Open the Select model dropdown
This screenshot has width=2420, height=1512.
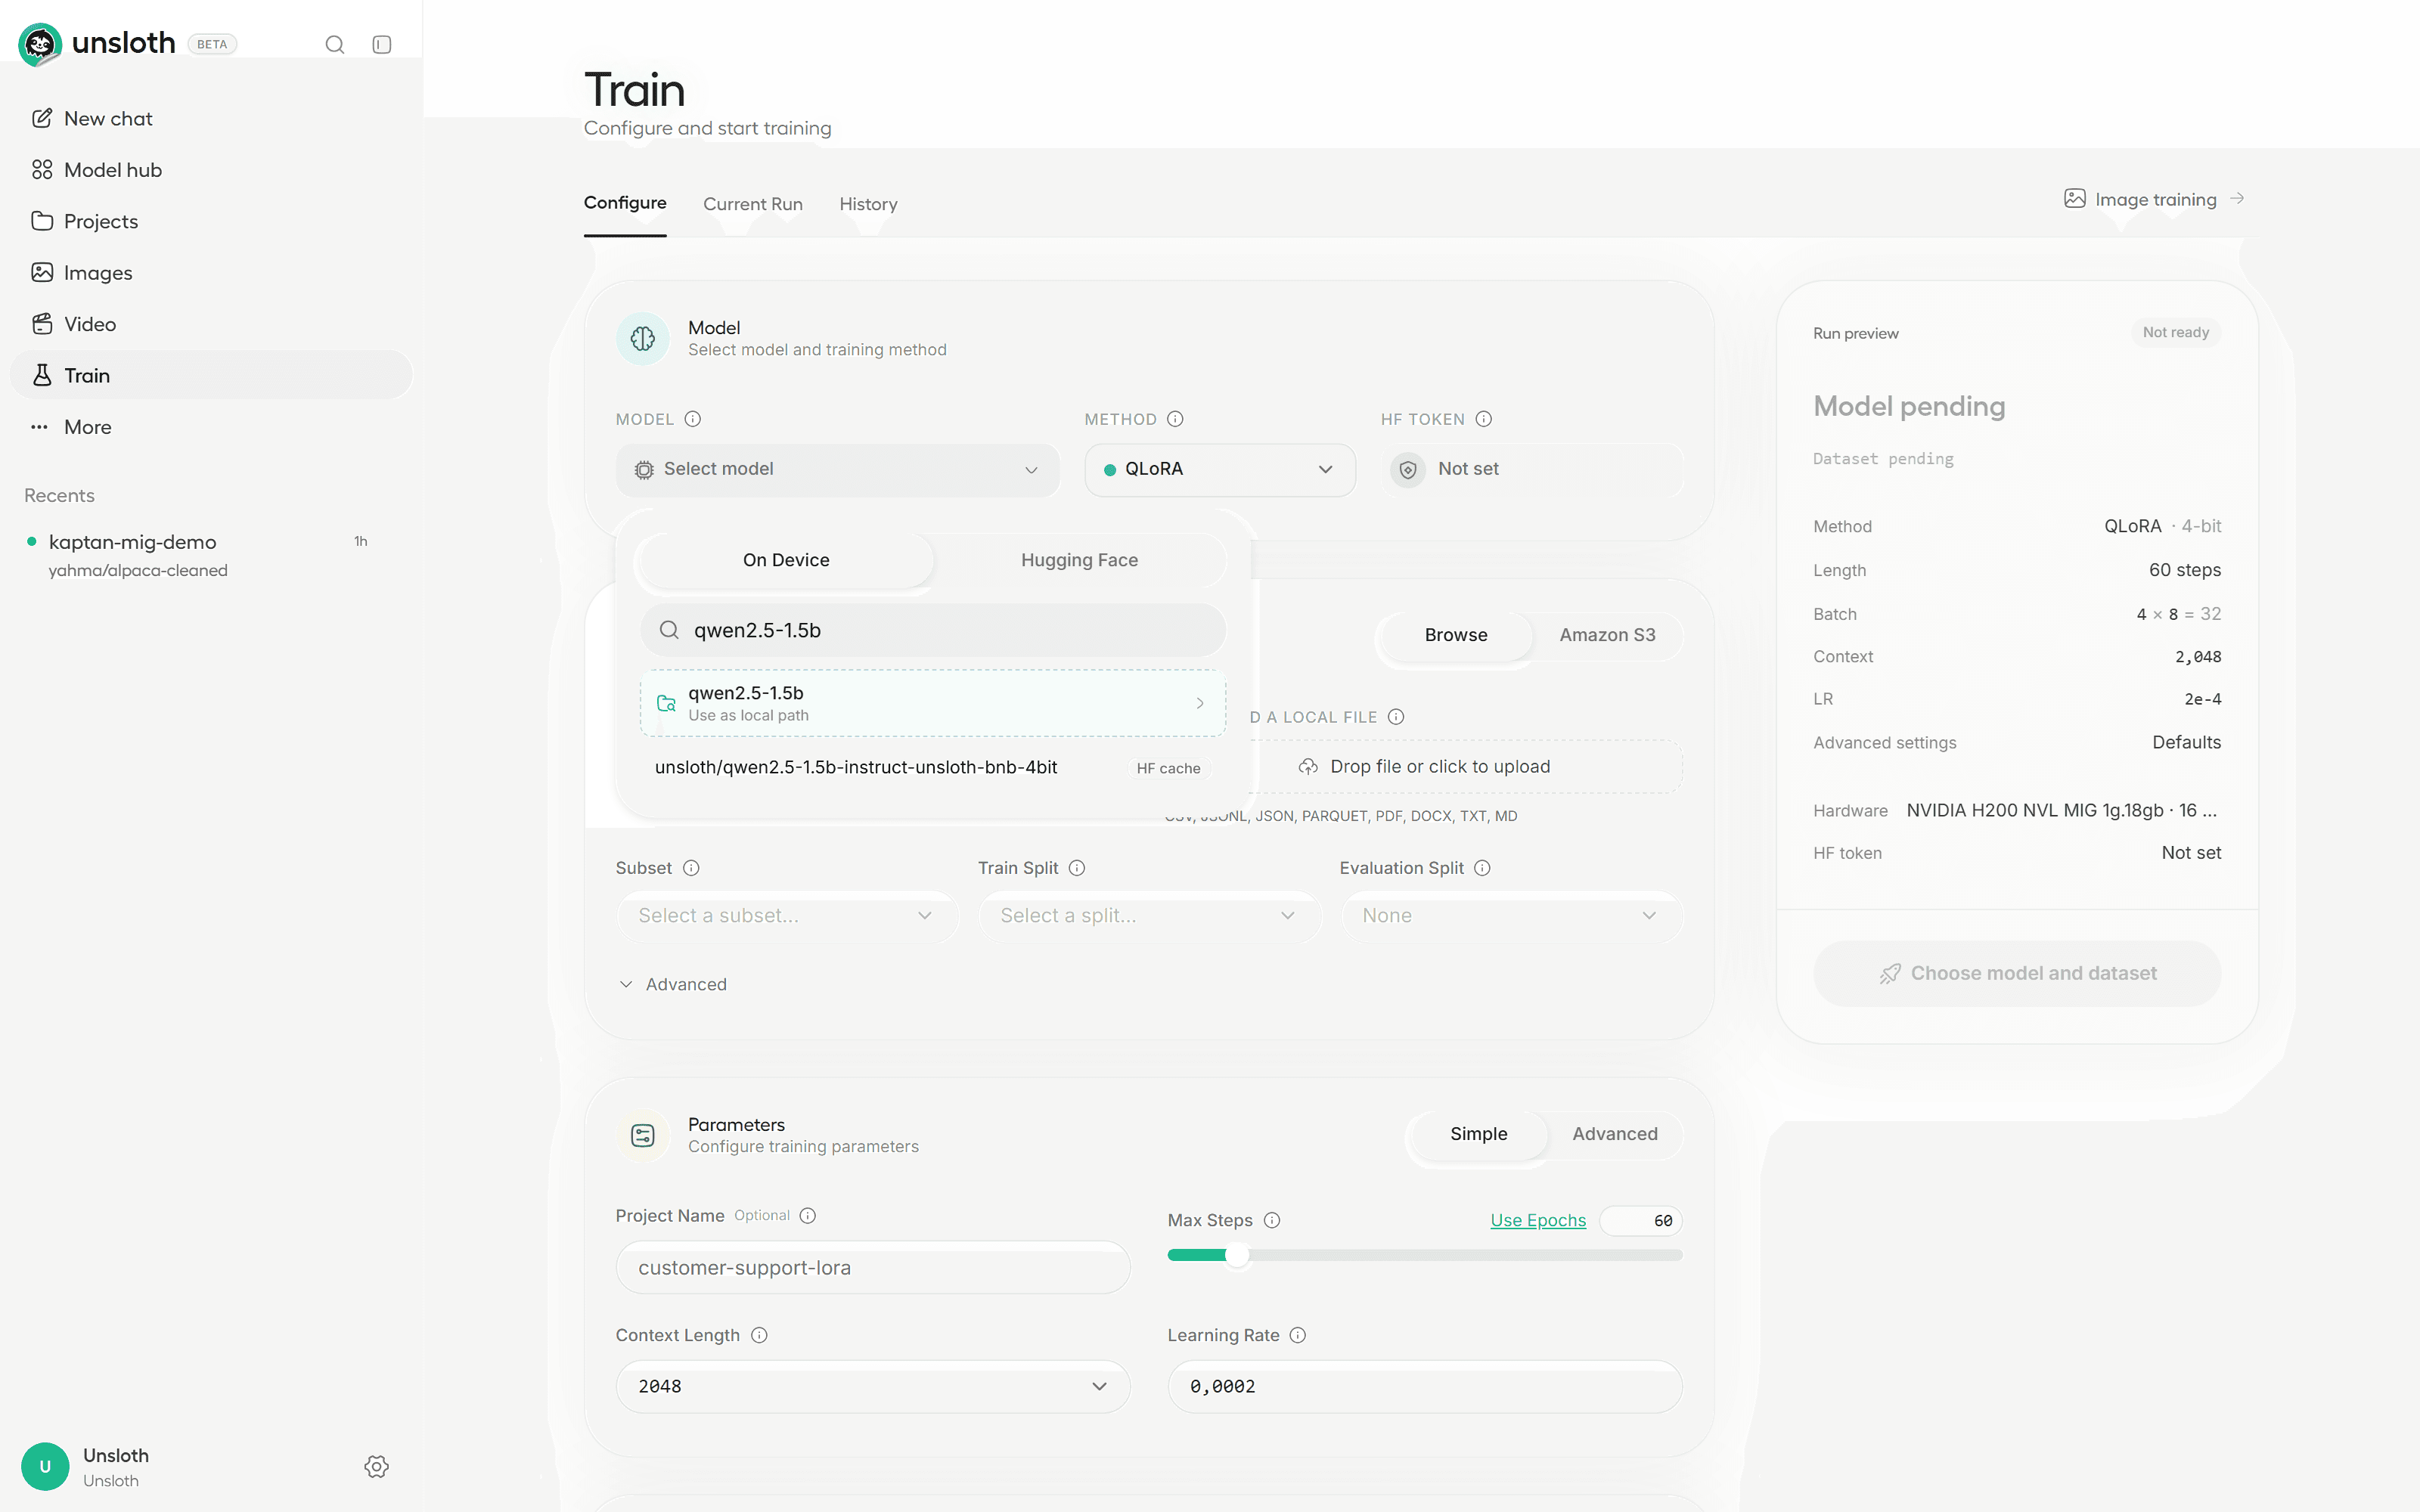[x=837, y=470]
